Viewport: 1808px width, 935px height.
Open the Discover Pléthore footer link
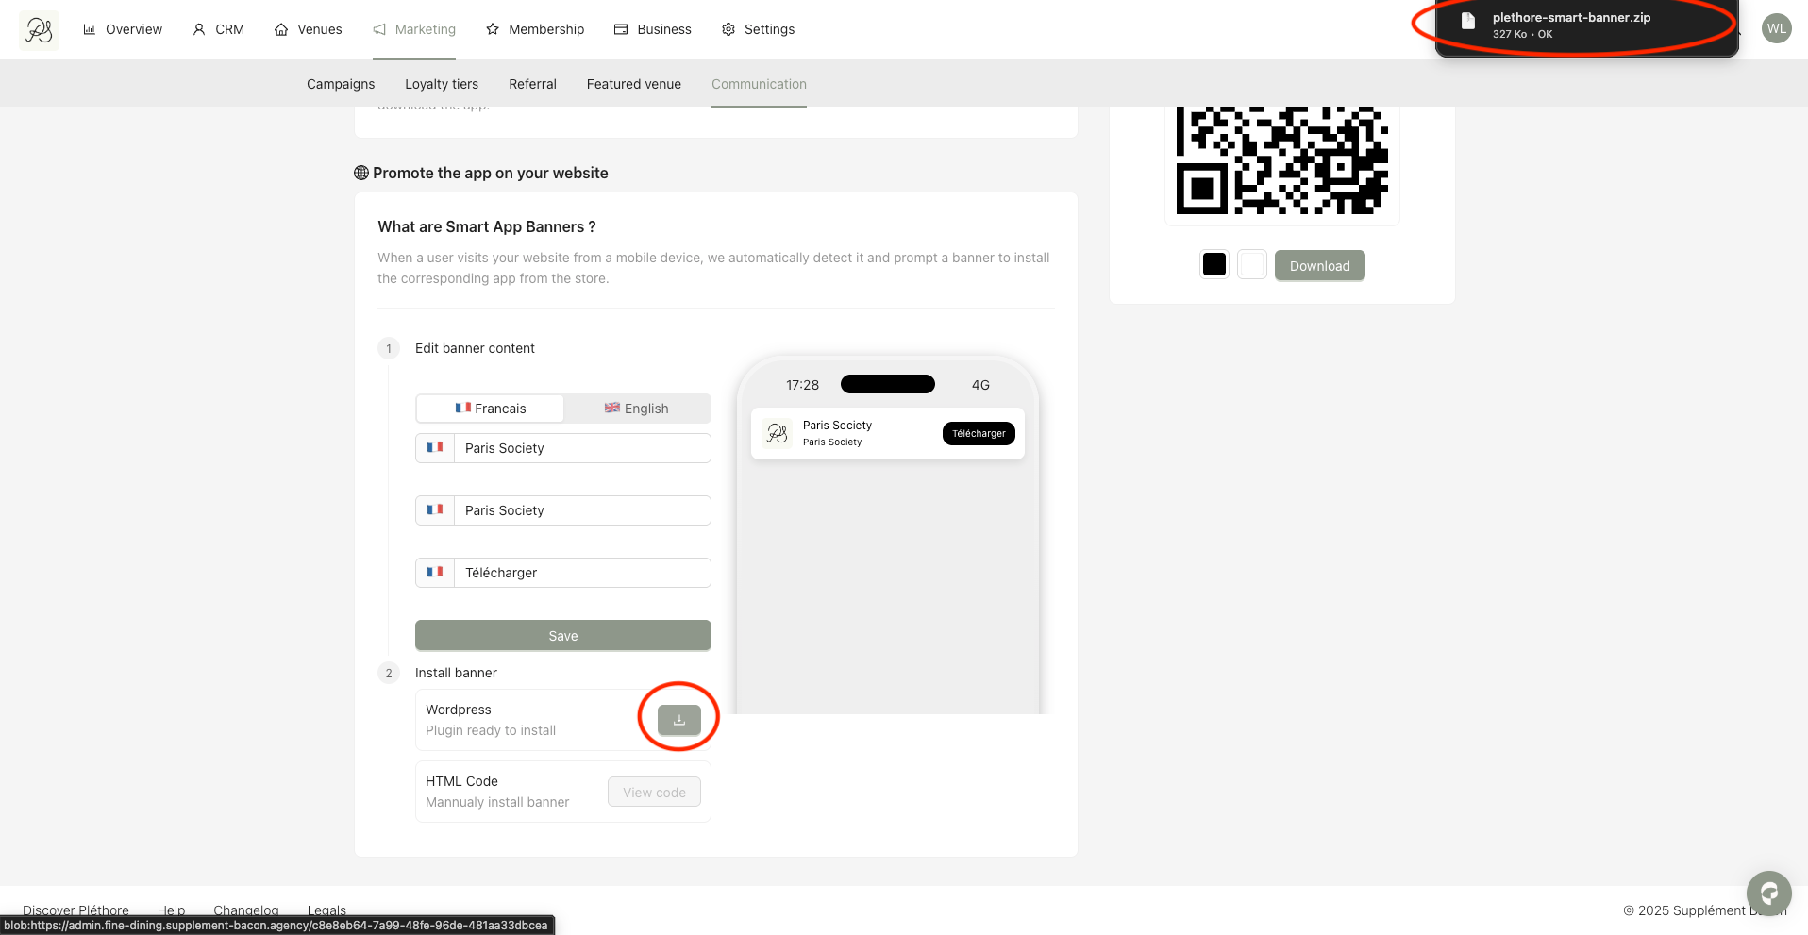click(x=75, y=910)
